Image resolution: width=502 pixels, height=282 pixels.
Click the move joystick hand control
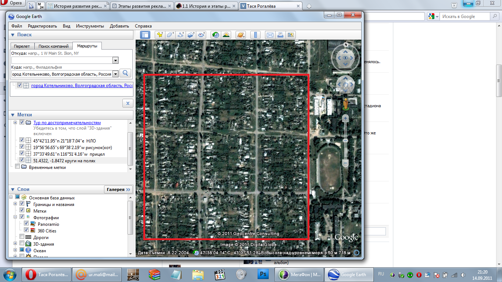(345, 85)
